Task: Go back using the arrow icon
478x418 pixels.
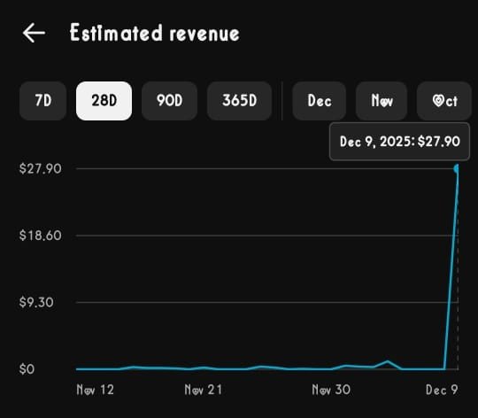Action: coord(34,33)
